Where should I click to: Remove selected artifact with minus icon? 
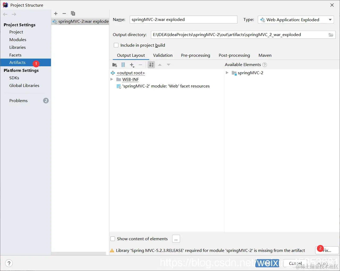tap(64, 14)
